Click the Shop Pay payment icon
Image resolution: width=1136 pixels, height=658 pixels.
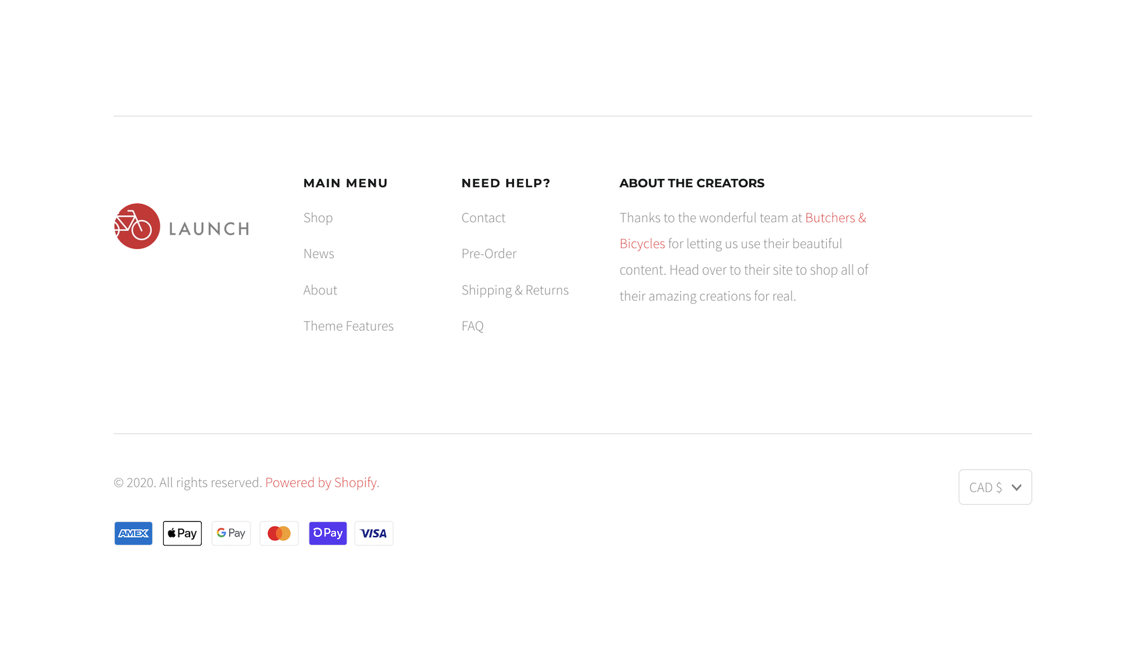click(x=327, y=533)
